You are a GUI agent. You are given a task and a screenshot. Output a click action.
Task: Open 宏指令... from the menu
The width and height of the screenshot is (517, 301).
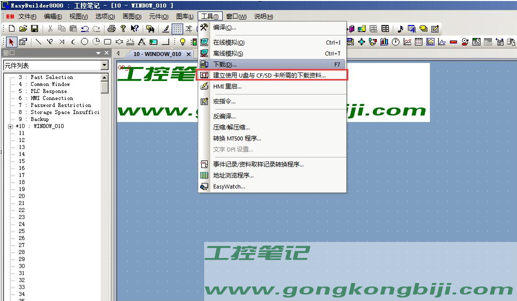272,101
